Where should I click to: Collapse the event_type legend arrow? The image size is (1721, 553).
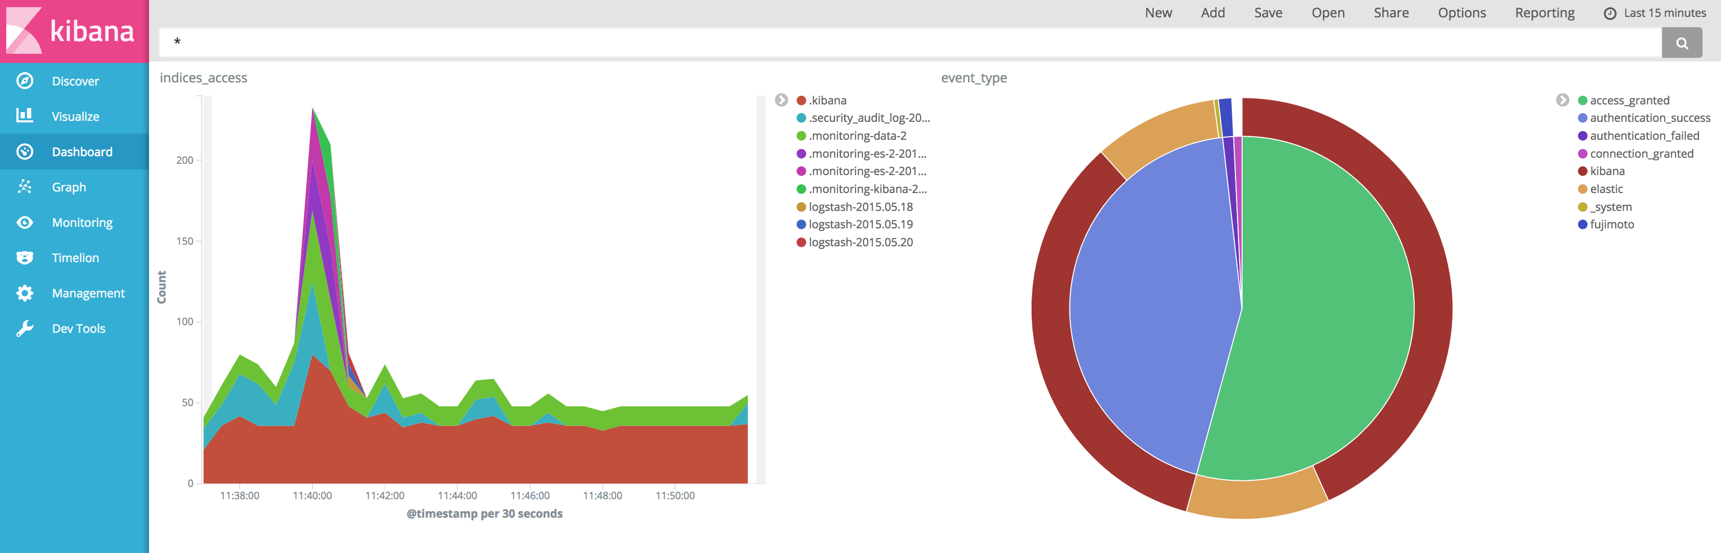coord(1562,100)
